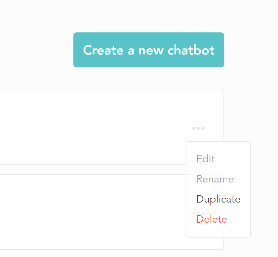The width and height of the screenshot is (278, 257).
Task: Click the faded three-dot icon on second card
Action: click(198, 214)
